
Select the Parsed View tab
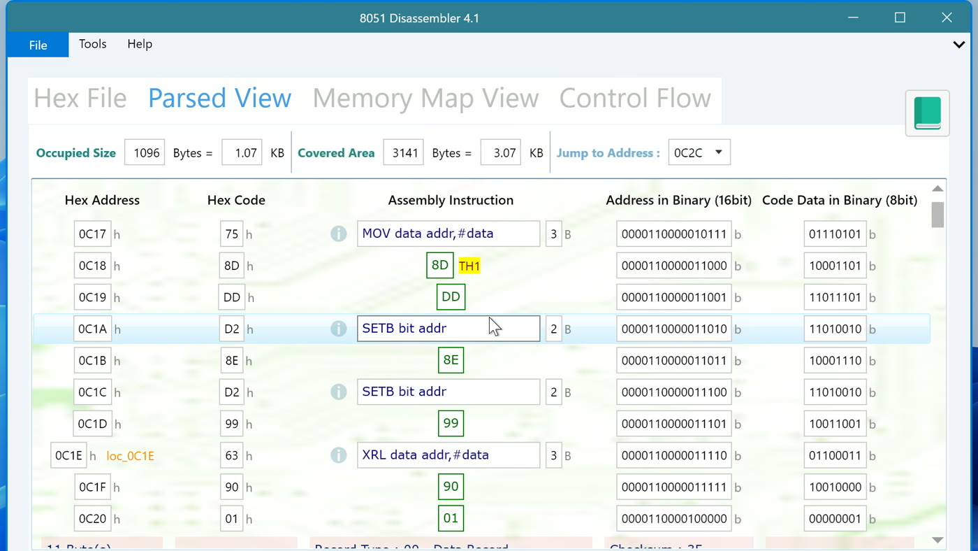(x=219, y=99)
